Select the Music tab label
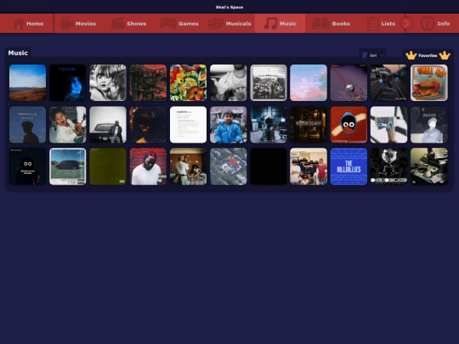The width and height of the screenshot is (459, 344). (288, 24)
